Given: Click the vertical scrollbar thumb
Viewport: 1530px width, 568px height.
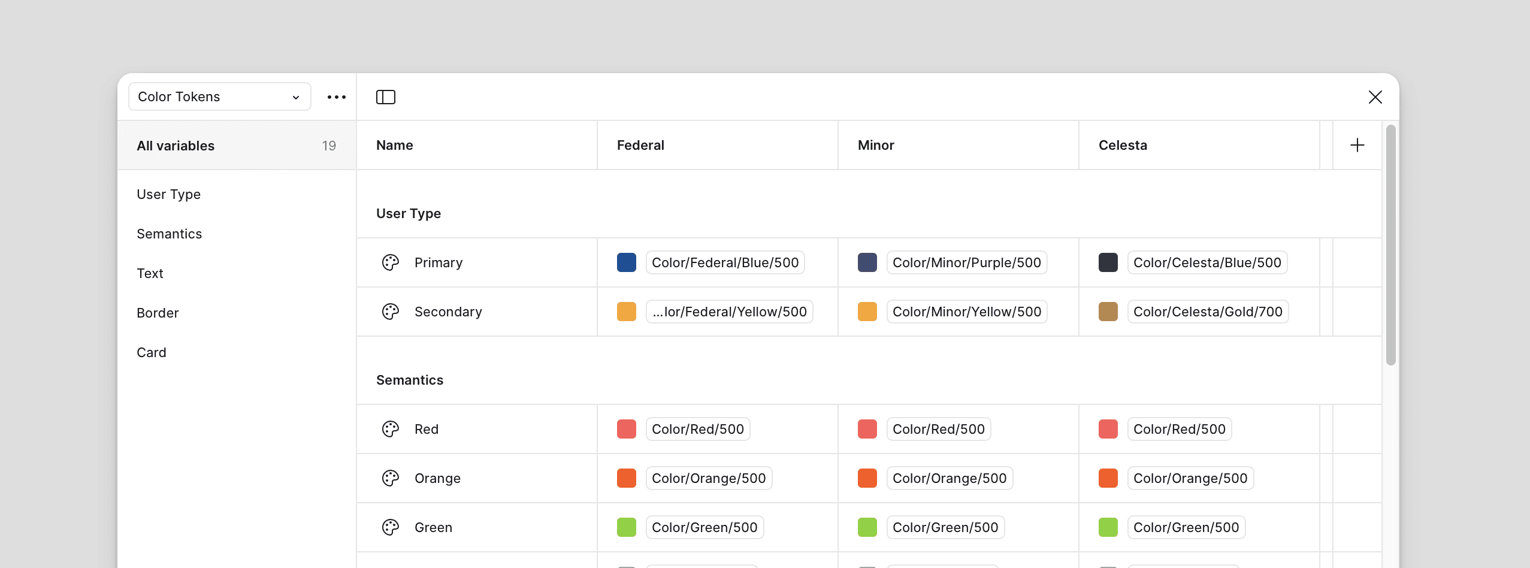Looking at the screenshot, I should click(1391, 244).
